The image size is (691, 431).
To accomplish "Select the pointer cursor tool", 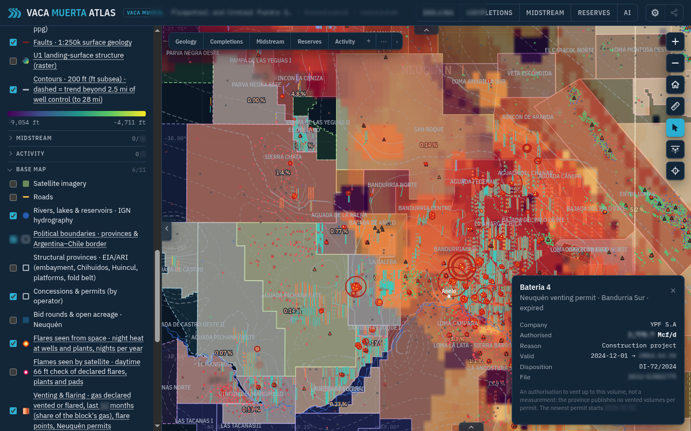I will click(675, 128).
